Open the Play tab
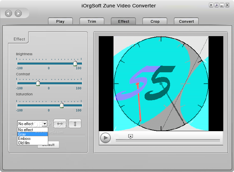 point(60,21)
